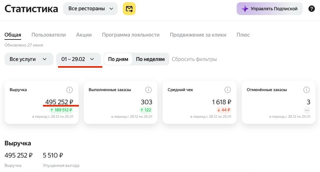
Task: Open Продвижение за клики tab
Action: click(198, 35)
